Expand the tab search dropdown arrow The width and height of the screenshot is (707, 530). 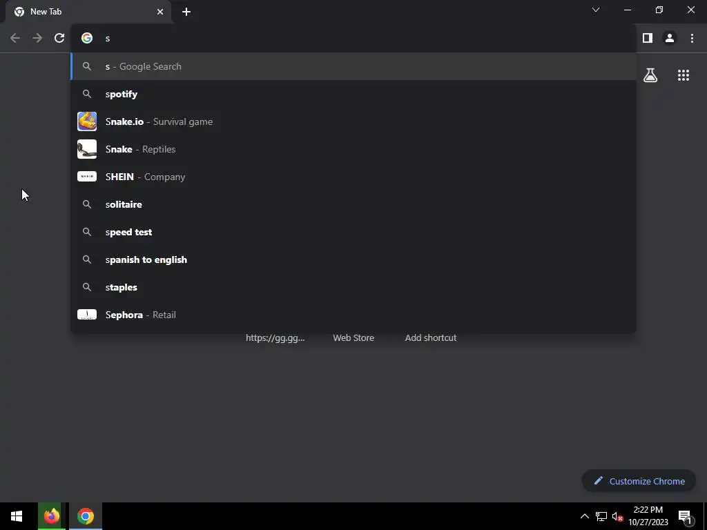tap(596, 10)
